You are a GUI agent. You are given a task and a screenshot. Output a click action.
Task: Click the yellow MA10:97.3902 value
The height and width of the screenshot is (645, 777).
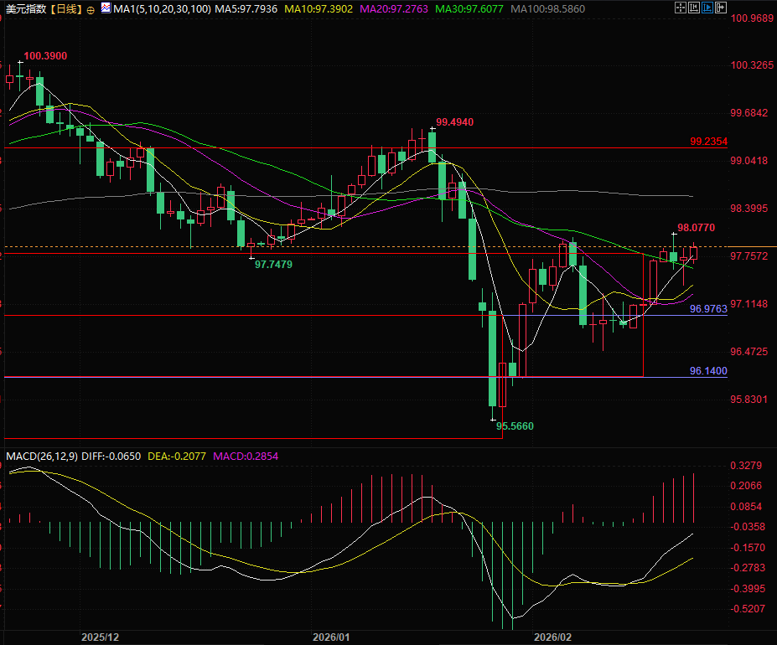(x=319, y=9)
